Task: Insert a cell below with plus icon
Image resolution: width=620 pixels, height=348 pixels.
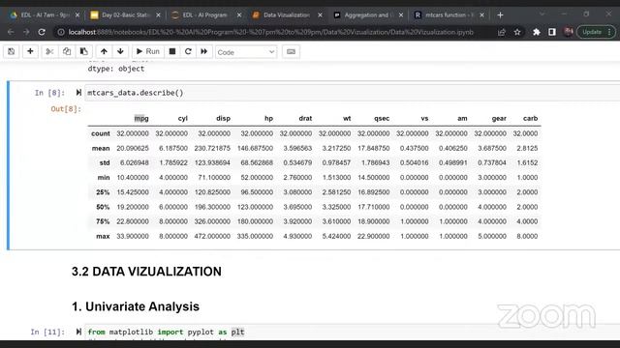Action: click(x=30, y=51)
